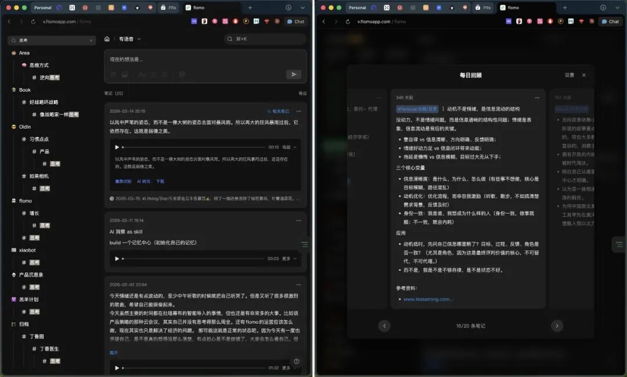Reload the page in left browser window
This screenshot has height=377, width=627.
33,21
